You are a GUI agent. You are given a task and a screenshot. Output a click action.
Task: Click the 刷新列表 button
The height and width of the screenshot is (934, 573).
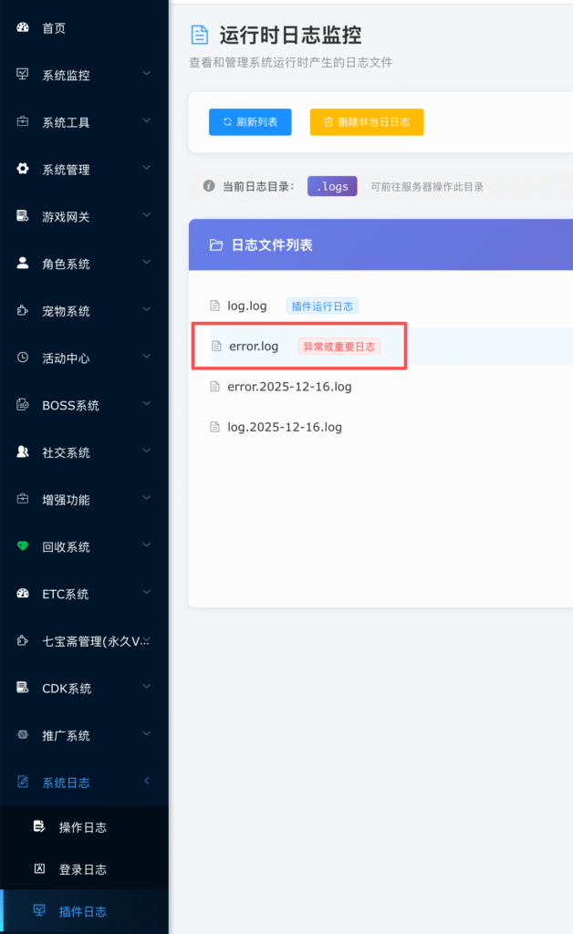(x=250, y=122)
